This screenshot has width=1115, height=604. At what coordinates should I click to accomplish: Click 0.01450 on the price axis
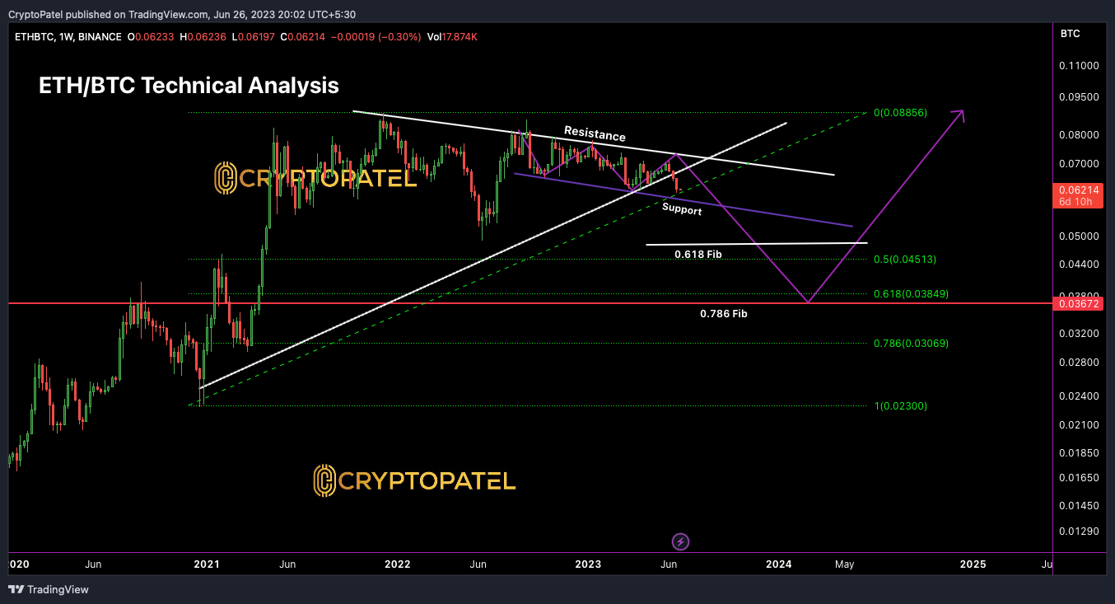coord(1079,506)
